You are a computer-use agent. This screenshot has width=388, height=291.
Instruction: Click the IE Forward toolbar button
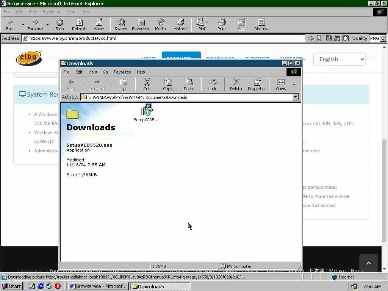35,25
